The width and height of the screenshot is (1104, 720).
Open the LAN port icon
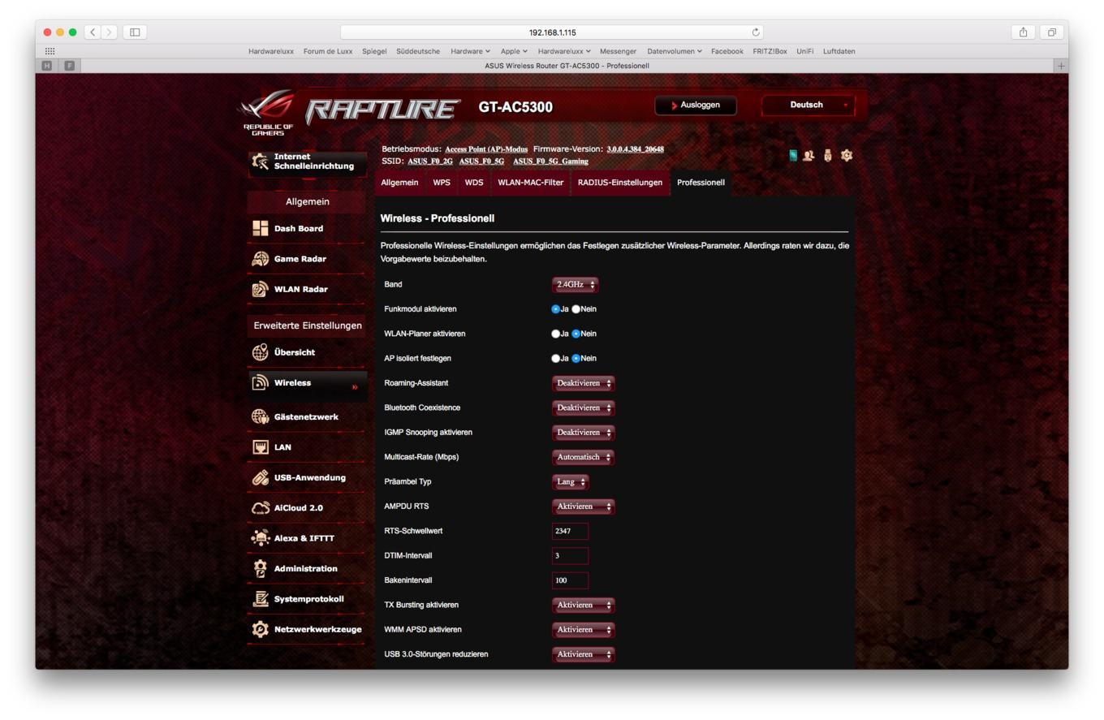260,447
